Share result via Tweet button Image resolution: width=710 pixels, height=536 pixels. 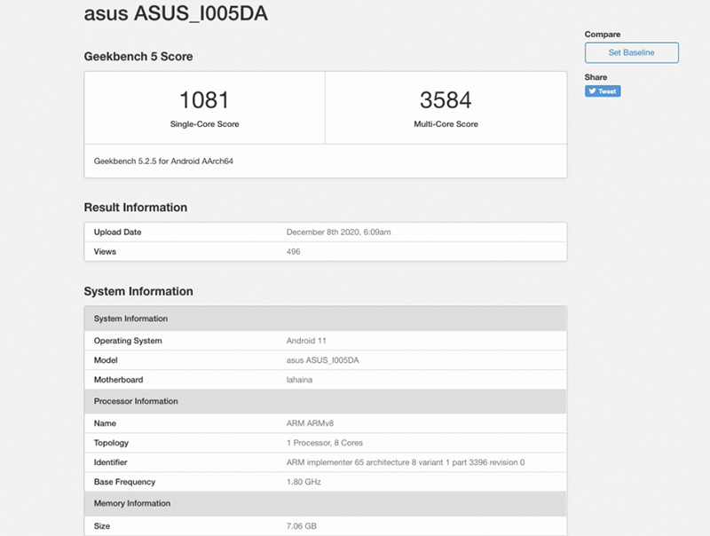603,91
